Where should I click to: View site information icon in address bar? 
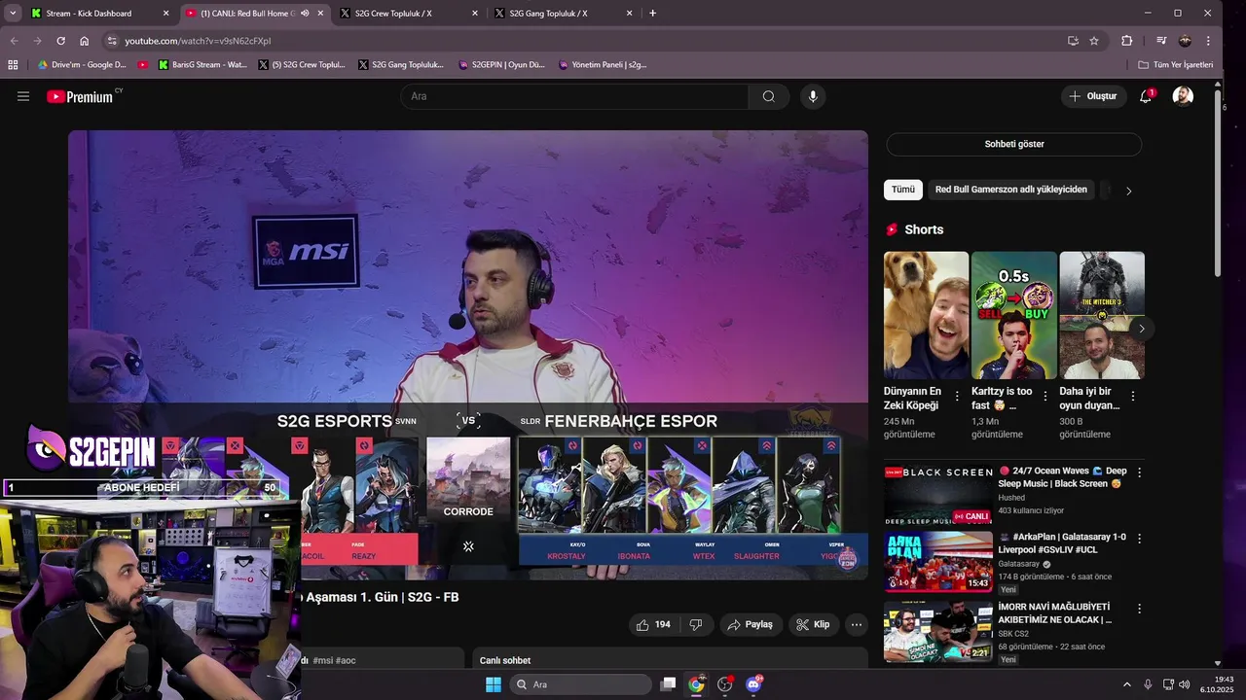tap(112, 41)
